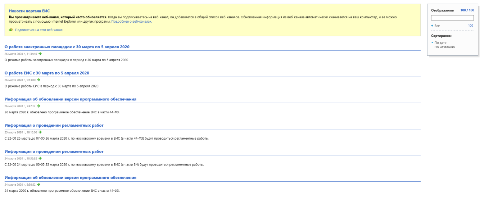
Task: Sort feed 'По названию'
Action: pyautogui.click(x=445, y=47)
